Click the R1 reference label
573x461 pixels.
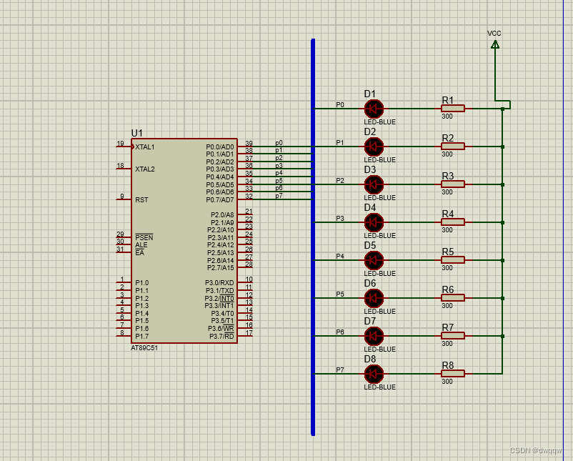pyautogui.click(x=448, y=100)
